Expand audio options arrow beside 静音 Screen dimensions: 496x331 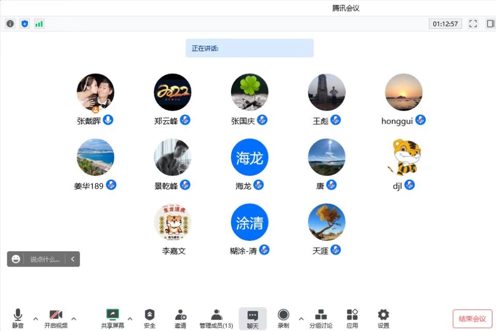click(36, 319)
